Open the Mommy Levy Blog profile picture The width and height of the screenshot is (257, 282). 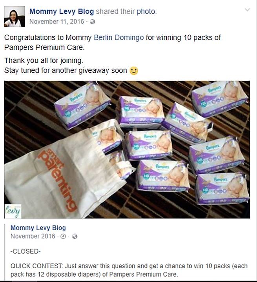tap(15, 16)
